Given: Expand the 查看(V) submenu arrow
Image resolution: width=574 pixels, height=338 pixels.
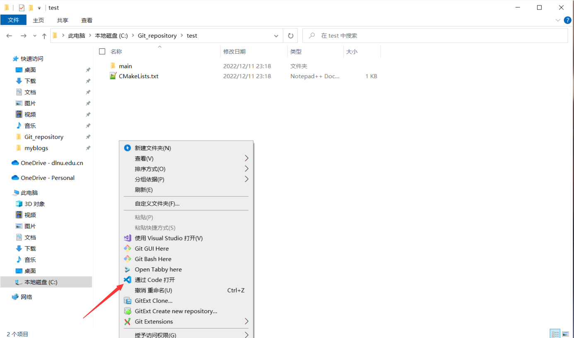Looking at the screenshot, I should point(246,158).
